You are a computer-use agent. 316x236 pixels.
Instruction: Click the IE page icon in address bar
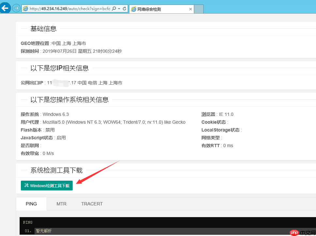25,9
